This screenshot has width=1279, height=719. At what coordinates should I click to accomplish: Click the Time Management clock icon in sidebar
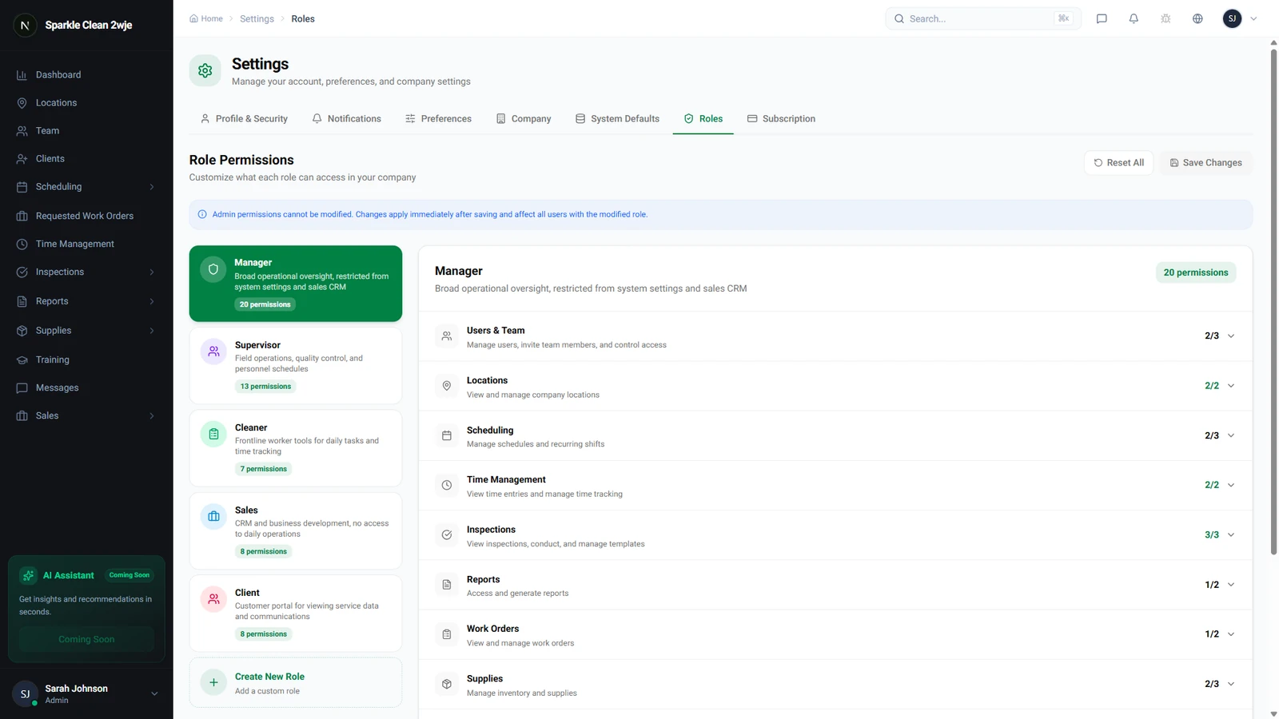tap(22, 244)
